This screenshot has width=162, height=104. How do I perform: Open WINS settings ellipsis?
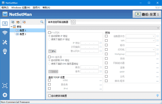[x=101, y=81]
